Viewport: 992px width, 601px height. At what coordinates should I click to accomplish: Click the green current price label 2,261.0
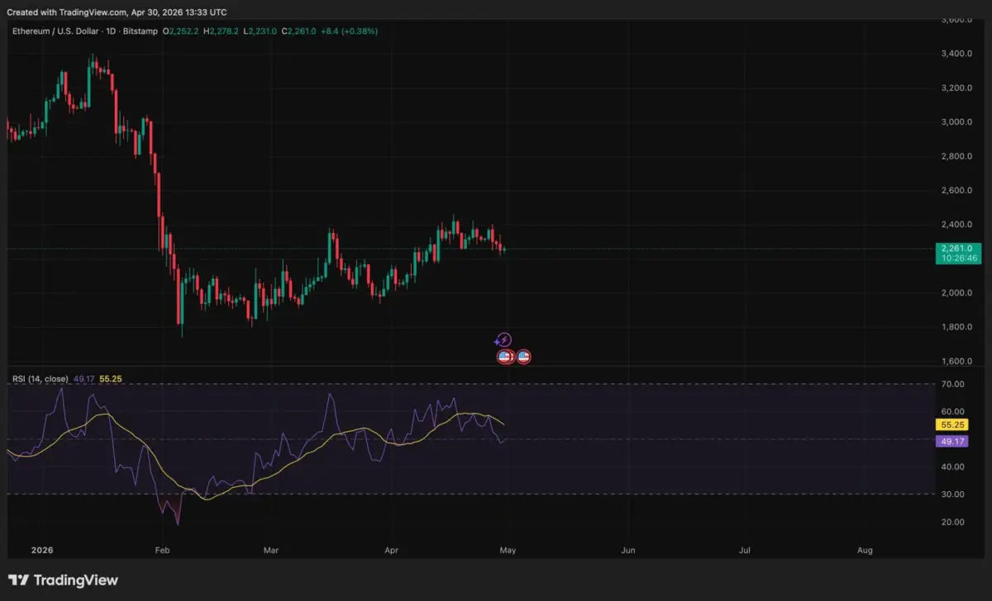pos(957,248)
